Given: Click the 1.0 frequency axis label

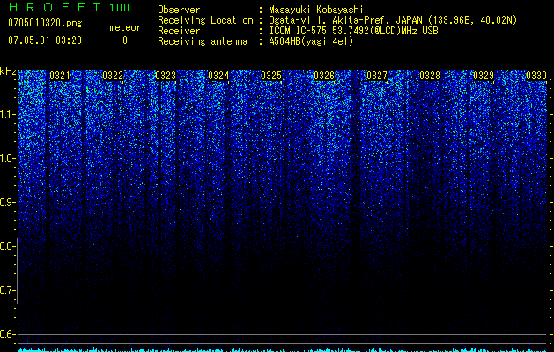Looking at the screenshot, I should tap(7, 158).
